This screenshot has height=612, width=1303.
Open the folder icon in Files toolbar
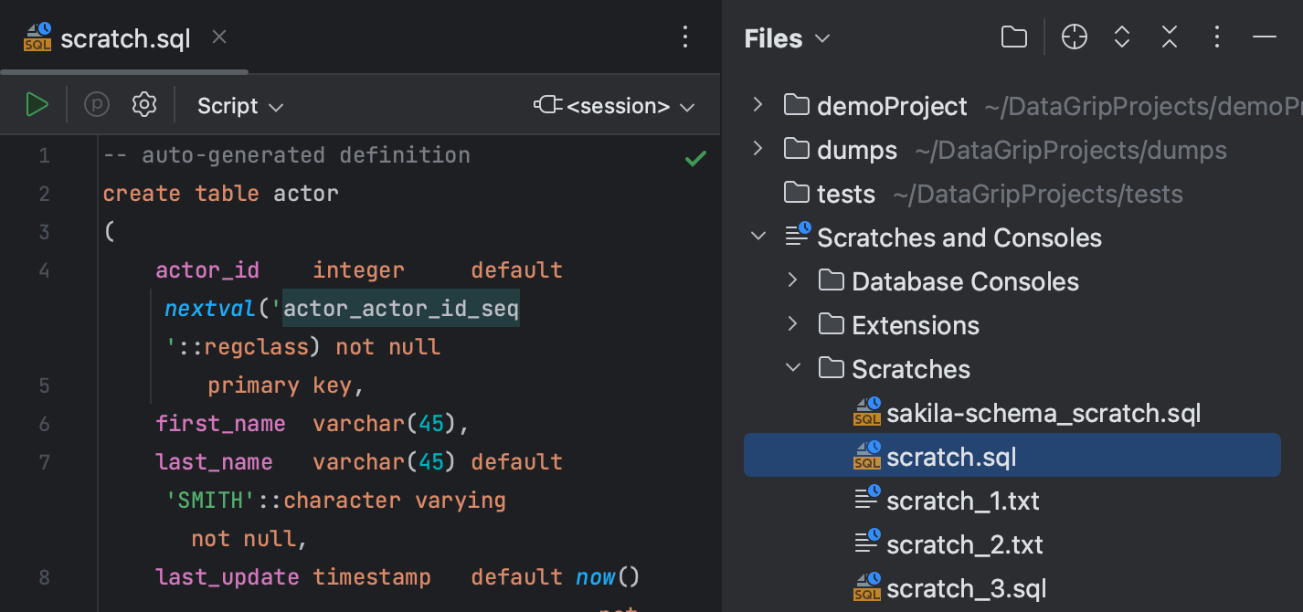pyautogui.click(x=1013, y=37)
